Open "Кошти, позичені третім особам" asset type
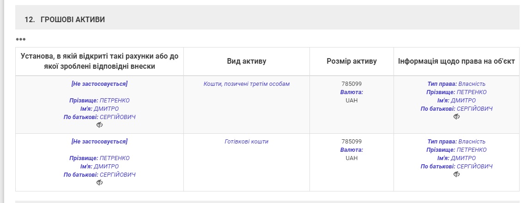Image resolution: width=527 pixels, height=203 pixels. click(247, 84)
